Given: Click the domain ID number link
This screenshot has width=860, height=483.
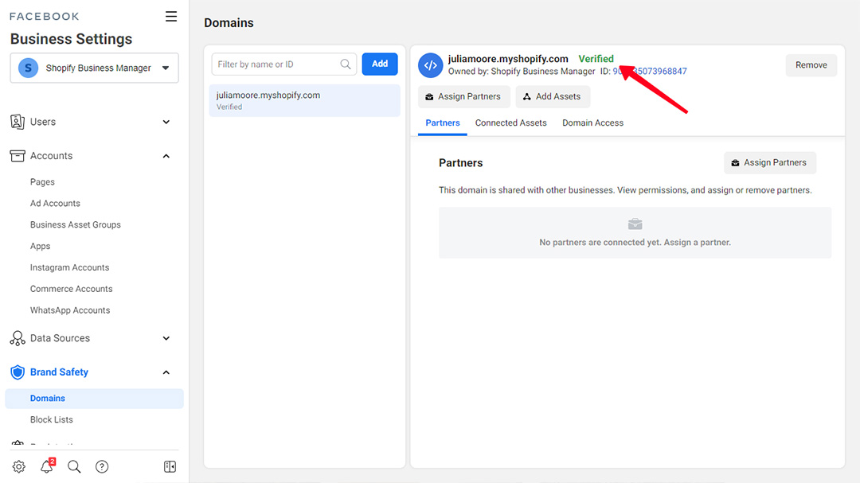Looking at the screenshot, I should coord(650,72).
